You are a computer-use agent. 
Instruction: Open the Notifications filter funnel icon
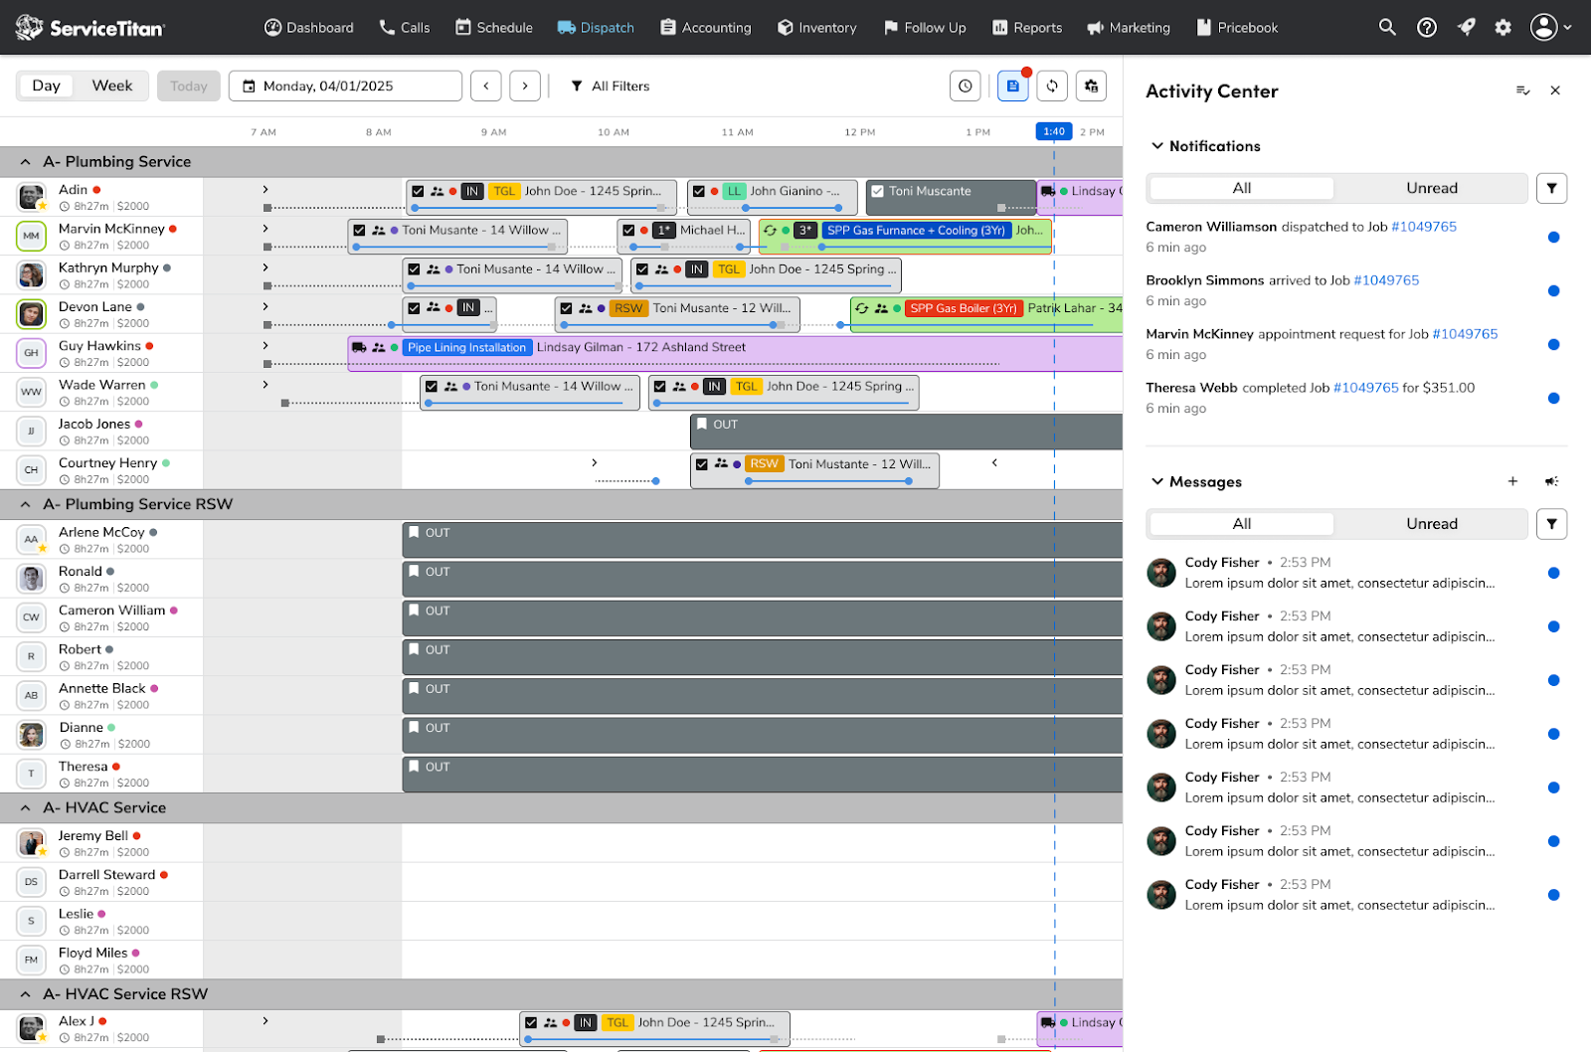tap(1551, 188)
